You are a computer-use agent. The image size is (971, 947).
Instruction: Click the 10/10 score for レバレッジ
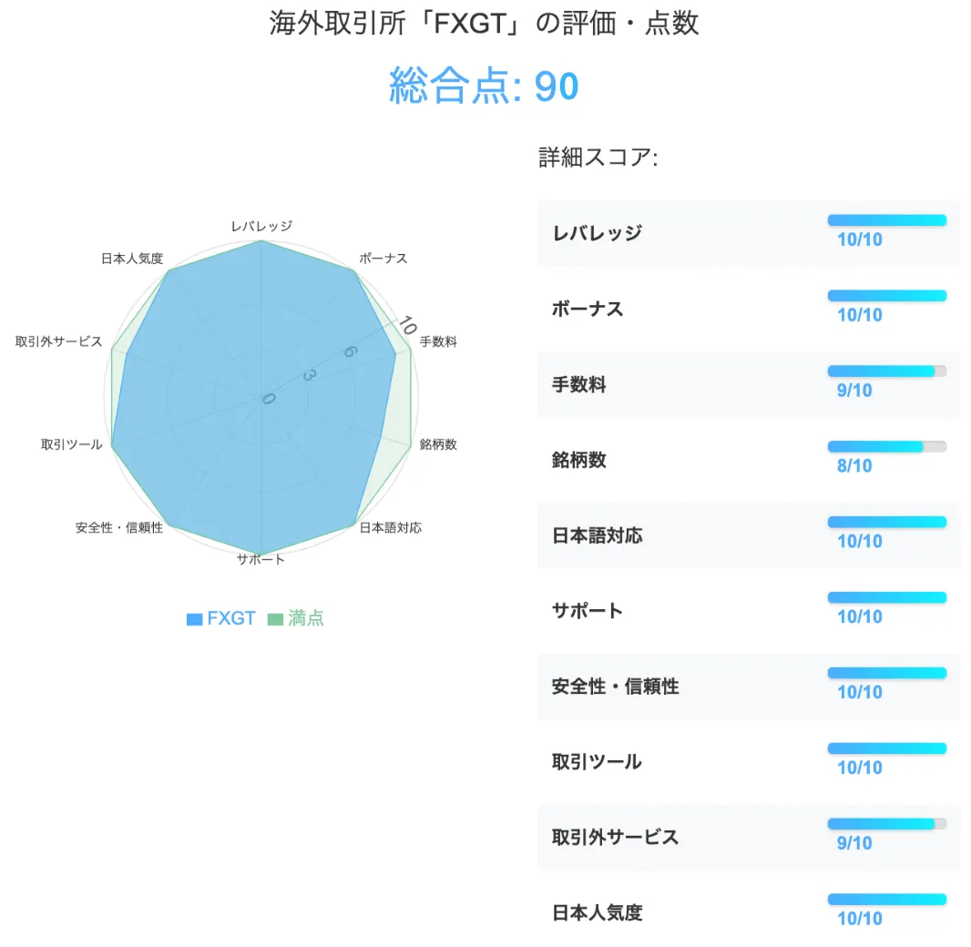tap(860, 240)
